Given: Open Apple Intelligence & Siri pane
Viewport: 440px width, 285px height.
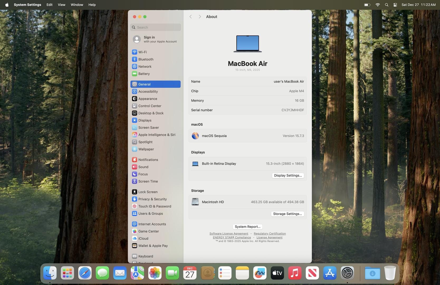Looking at the screenshot, I should [x=157, y=135].
